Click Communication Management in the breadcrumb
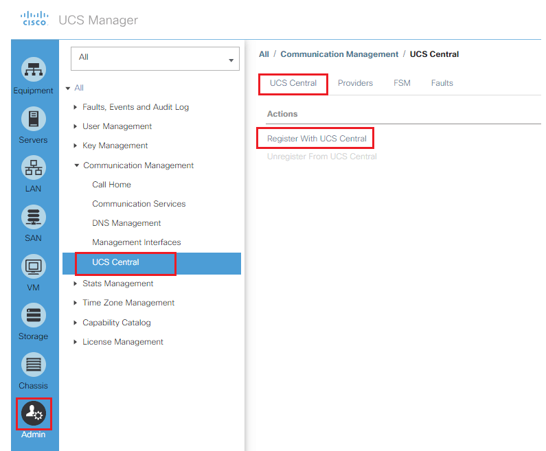The height and width of the screenshot is (451, 546). click(x=339, y=54)
